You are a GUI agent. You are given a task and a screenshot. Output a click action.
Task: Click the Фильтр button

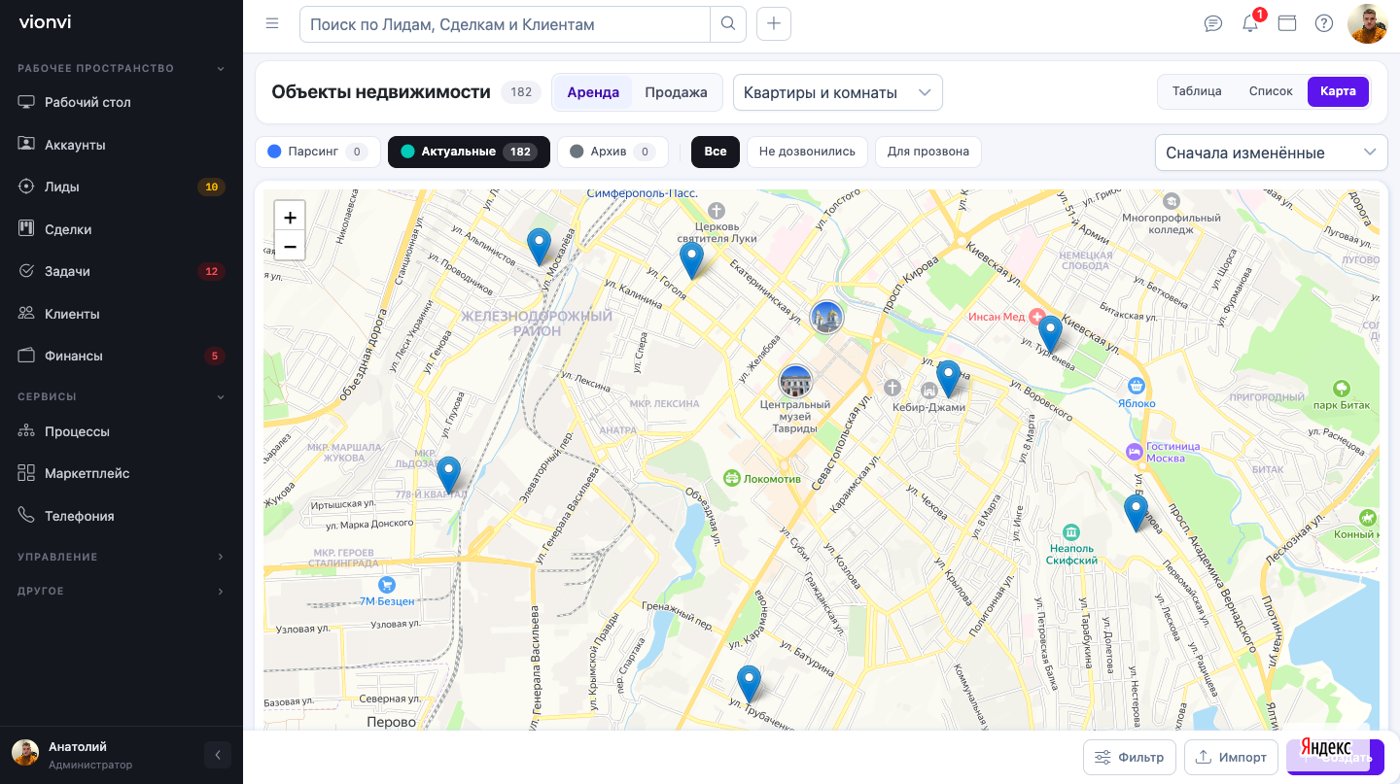tap(1130, 758)
